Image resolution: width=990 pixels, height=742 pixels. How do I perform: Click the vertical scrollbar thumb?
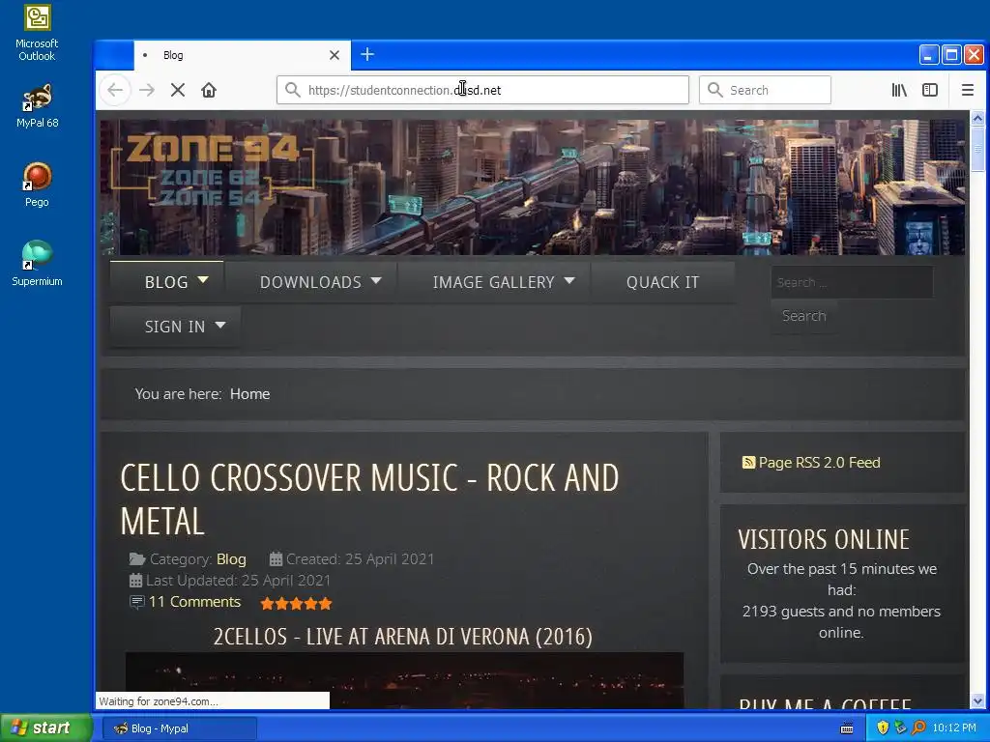(x=977, y=148)
